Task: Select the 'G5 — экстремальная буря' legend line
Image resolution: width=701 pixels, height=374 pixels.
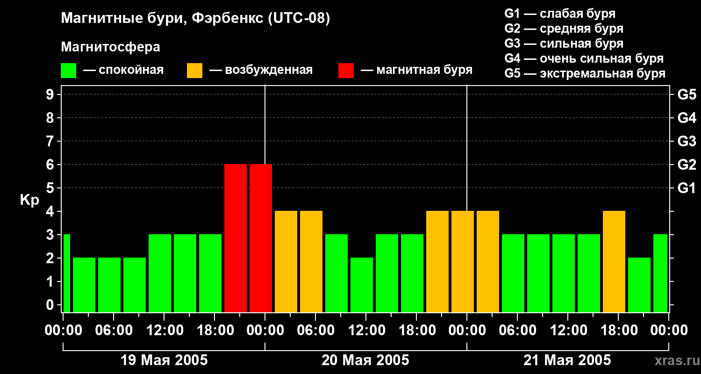Action: coord(585,73)
